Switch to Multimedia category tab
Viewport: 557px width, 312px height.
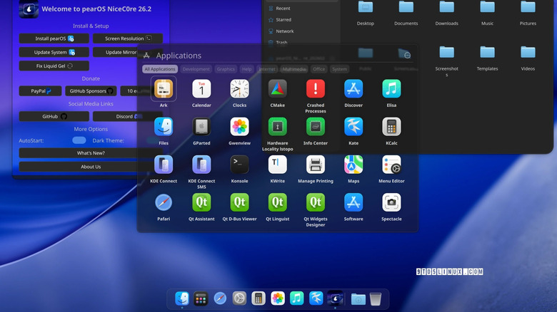pos(294,69)
